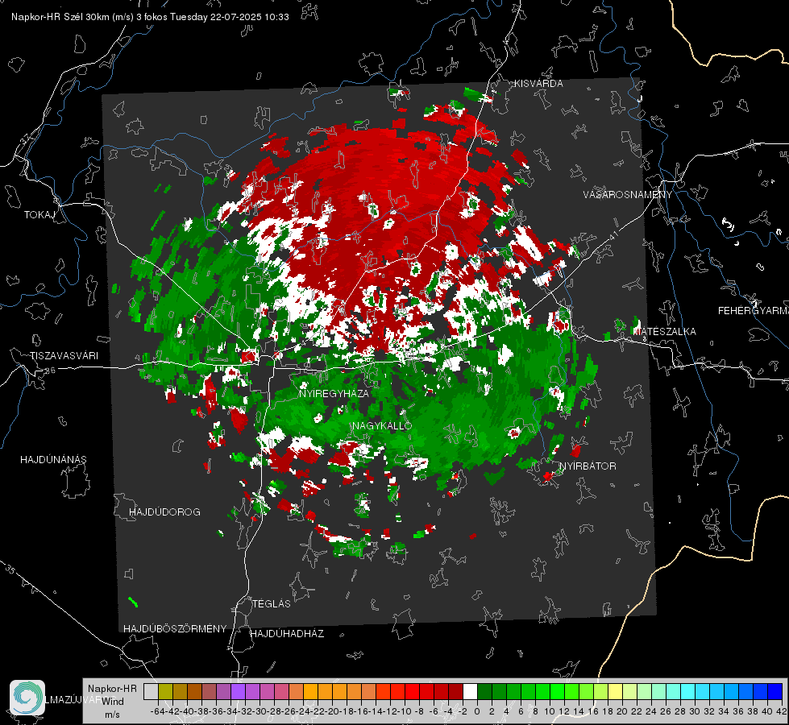Screen dimensions: 789x725
Task: Click the -10 value on wind scale
Action: click(405, 711)
